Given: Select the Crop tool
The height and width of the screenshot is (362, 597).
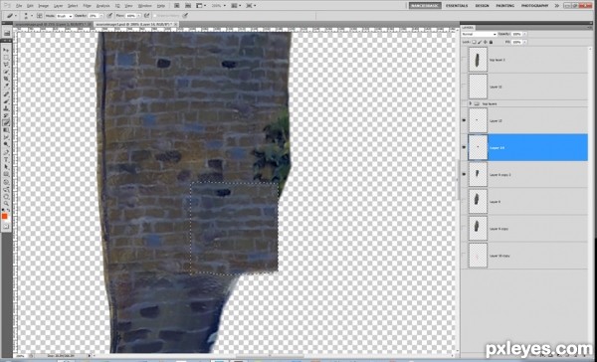Looking at the screenshot, I should point(6,79).
